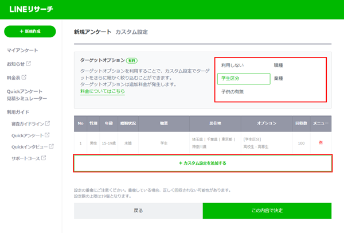
Task: Open Quickアンケート見積シミュレーター in sidebar
Action: click(x=26, y=95)
